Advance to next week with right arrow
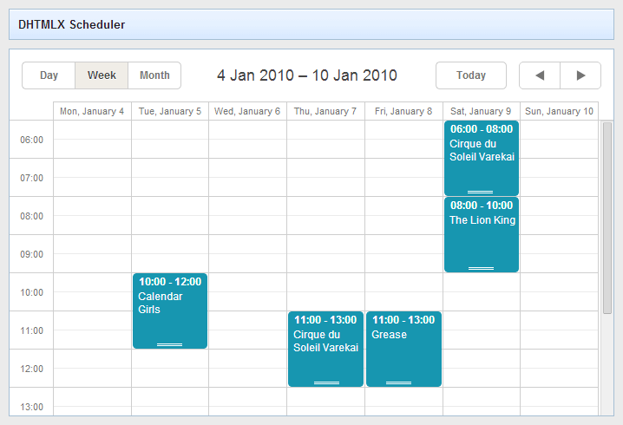Viewport: 623px width, 425px height. pos(580,75)
